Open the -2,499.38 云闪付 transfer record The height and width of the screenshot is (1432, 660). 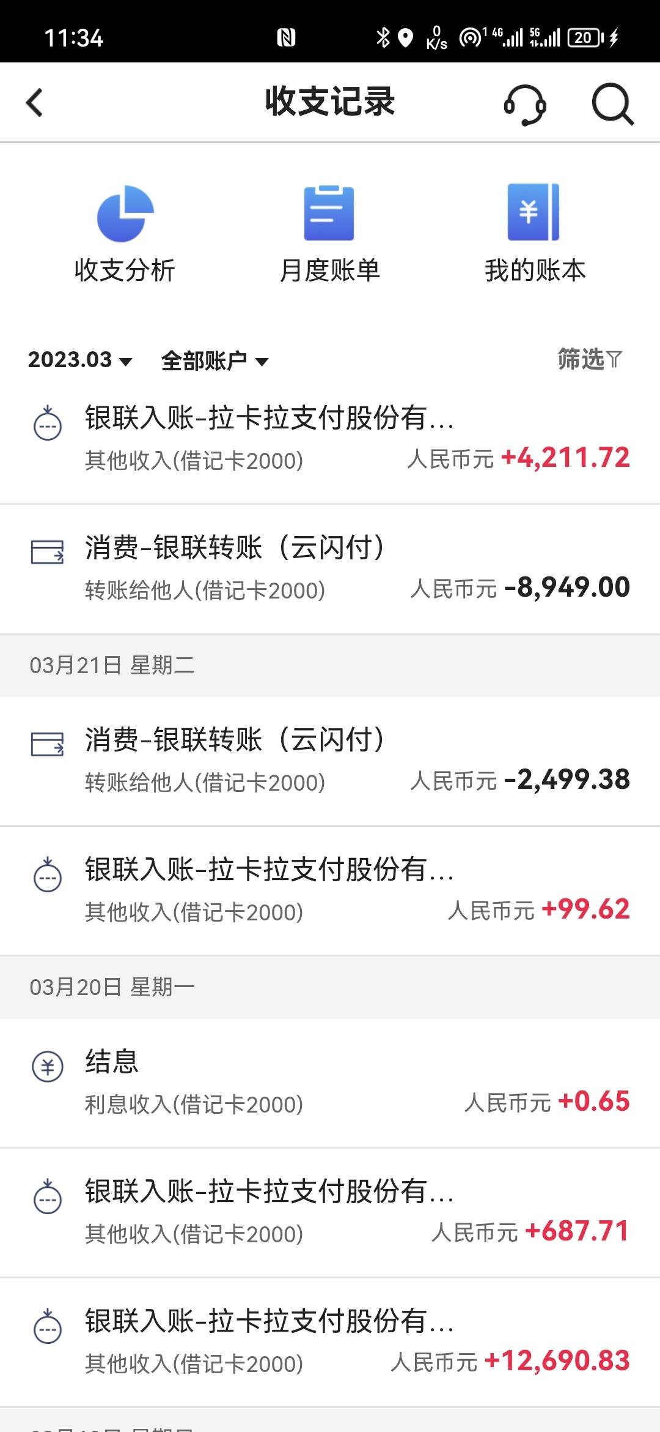point(330,761)
